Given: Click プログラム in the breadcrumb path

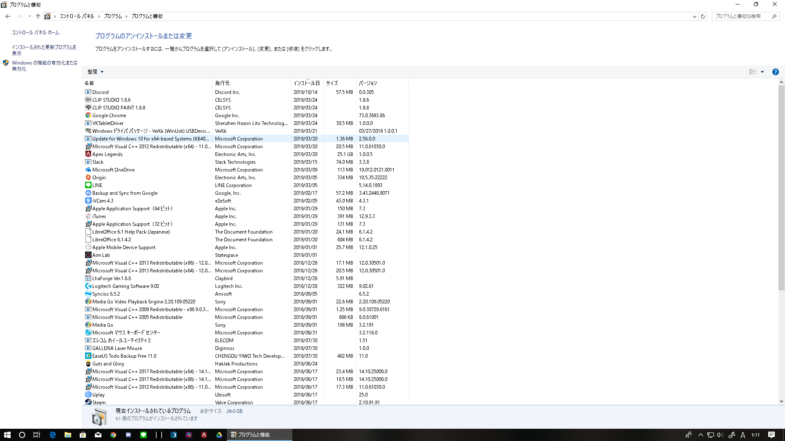Looking at the screenshot, I should point(113,16).
